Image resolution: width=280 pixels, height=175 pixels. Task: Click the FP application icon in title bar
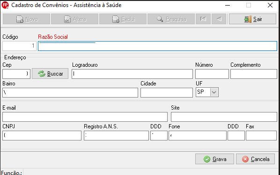click(5, 5)
